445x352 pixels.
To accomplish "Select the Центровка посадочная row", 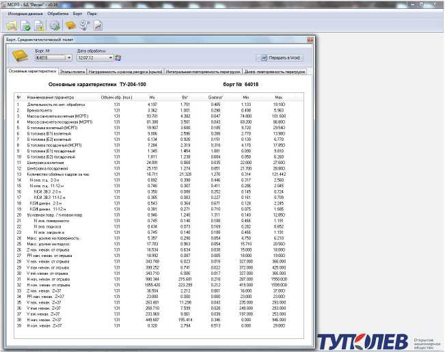I will 159,169.
